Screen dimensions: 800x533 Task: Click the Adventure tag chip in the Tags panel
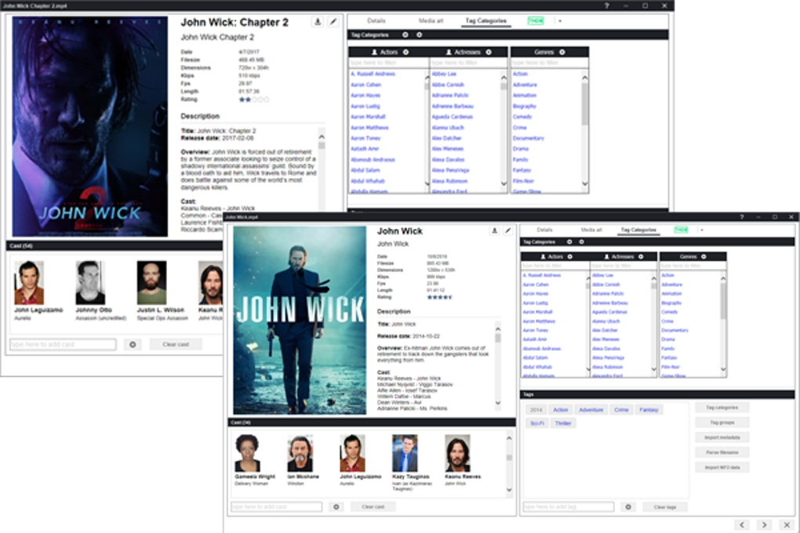591,410
